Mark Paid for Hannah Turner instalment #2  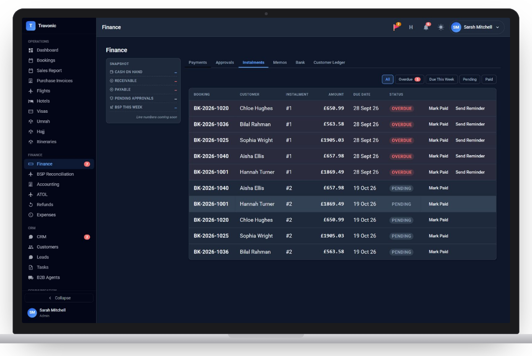(x=438, y=204)
